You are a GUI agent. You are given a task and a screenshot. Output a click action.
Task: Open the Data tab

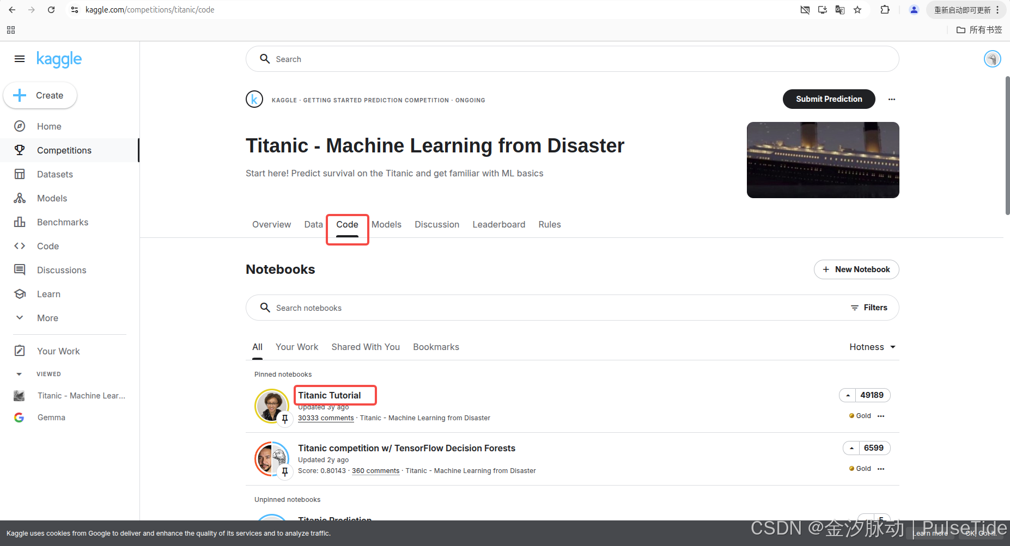pyautogui.click(x=313, y=224)
